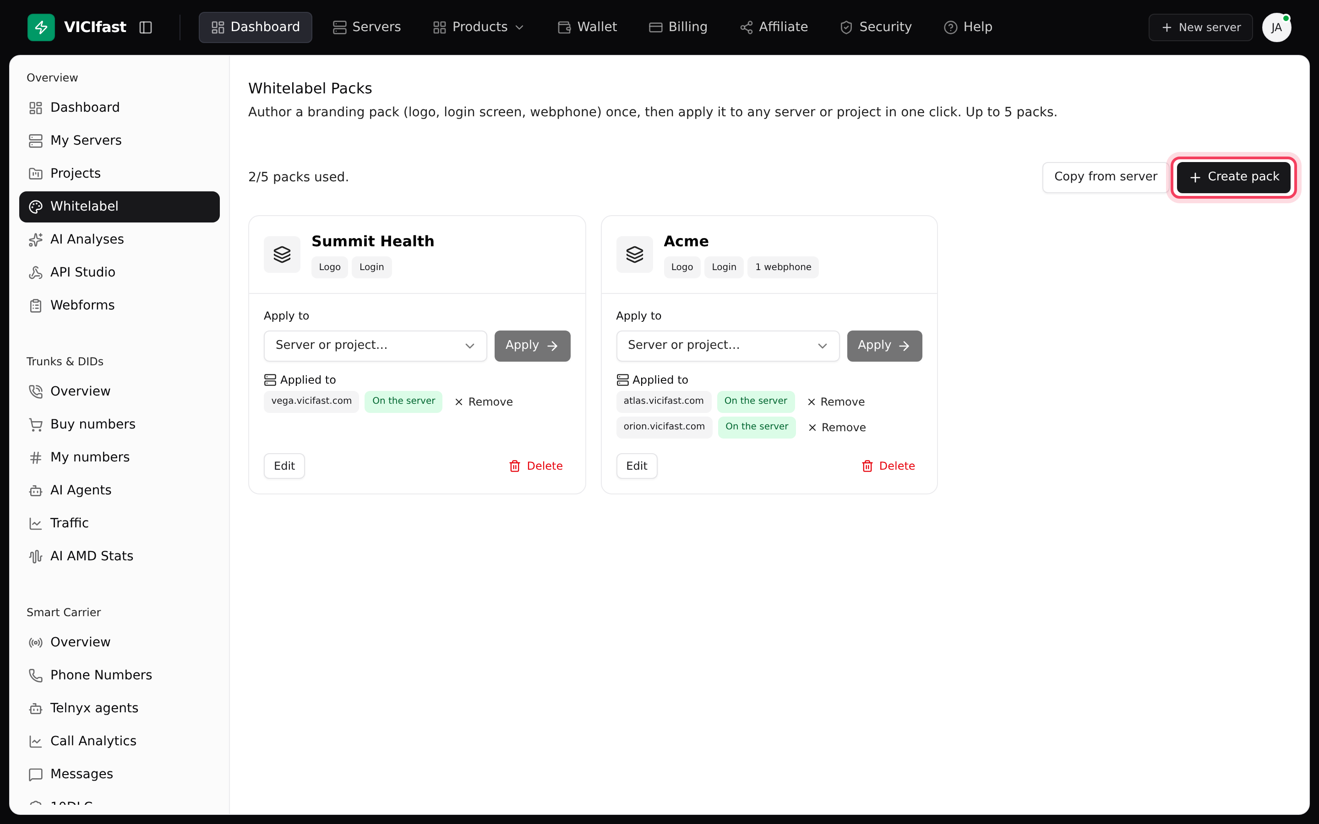Open Security in top navigation
1319x824 pixels.
(x=876, y=27)
